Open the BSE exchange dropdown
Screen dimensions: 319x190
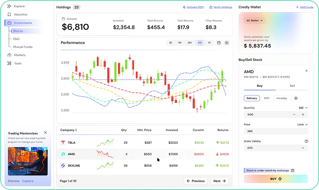(x=303, y=108)
